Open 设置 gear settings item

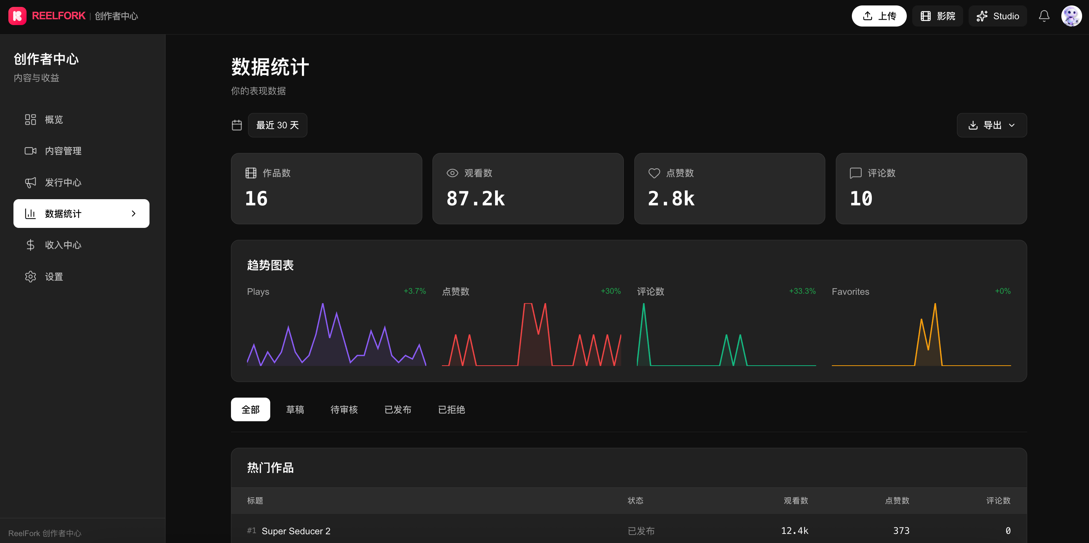[81, 276]
